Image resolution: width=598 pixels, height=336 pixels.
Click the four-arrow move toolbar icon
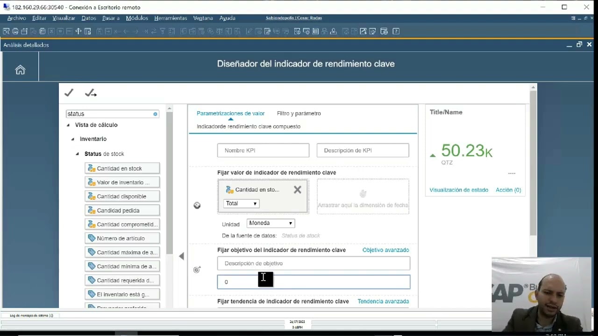tap(78, 31)
